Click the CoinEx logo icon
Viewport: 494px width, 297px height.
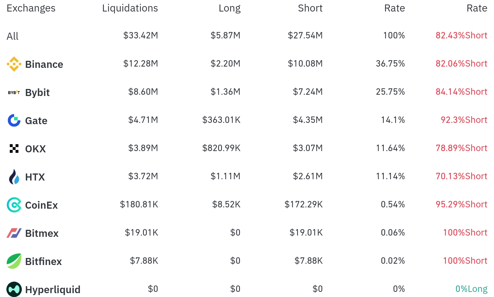(14, 205)
